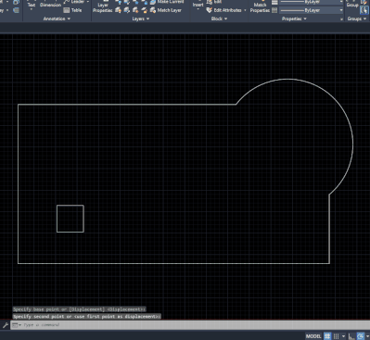370x340 pixels.
Task: Click the small square in the drawing
Action: pos(70,219)
